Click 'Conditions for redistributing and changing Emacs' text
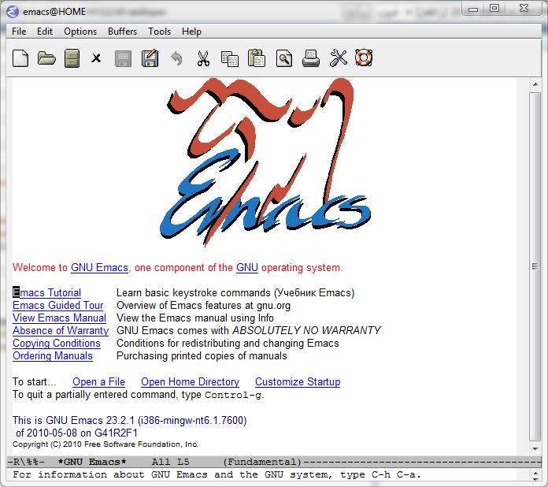548x487 pixels. pyautogui.click(x=228, y=344)
